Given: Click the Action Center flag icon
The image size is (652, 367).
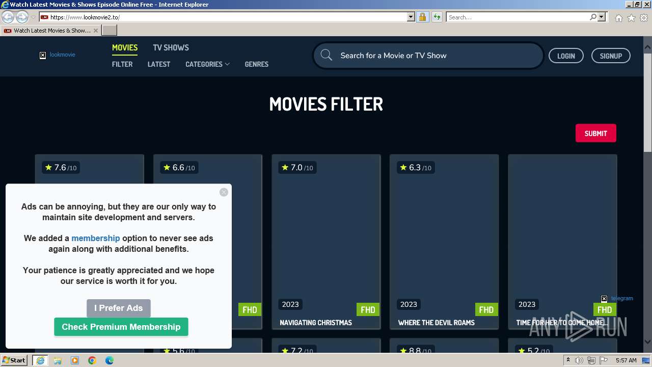Looking at the screenshot, I should pos(603,360).
